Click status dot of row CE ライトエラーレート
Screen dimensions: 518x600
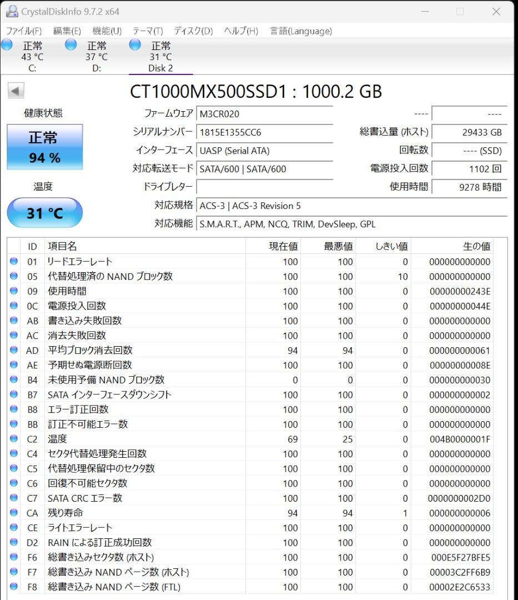point(14,527)
